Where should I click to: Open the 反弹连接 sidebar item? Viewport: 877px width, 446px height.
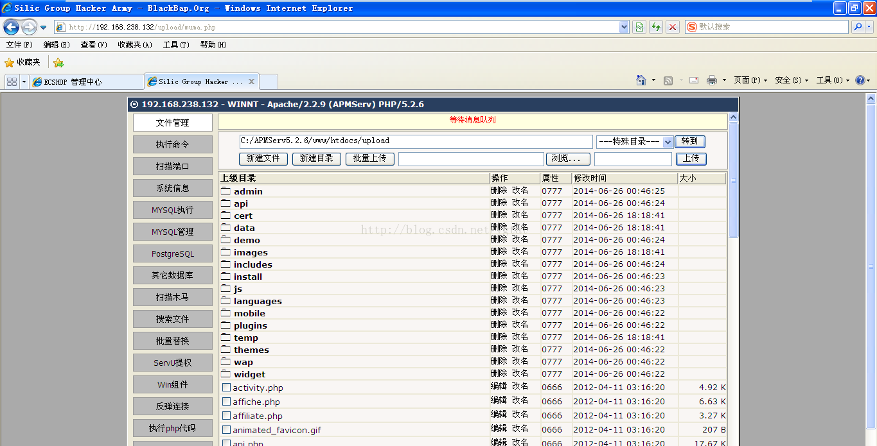click(x=173, y=406)
